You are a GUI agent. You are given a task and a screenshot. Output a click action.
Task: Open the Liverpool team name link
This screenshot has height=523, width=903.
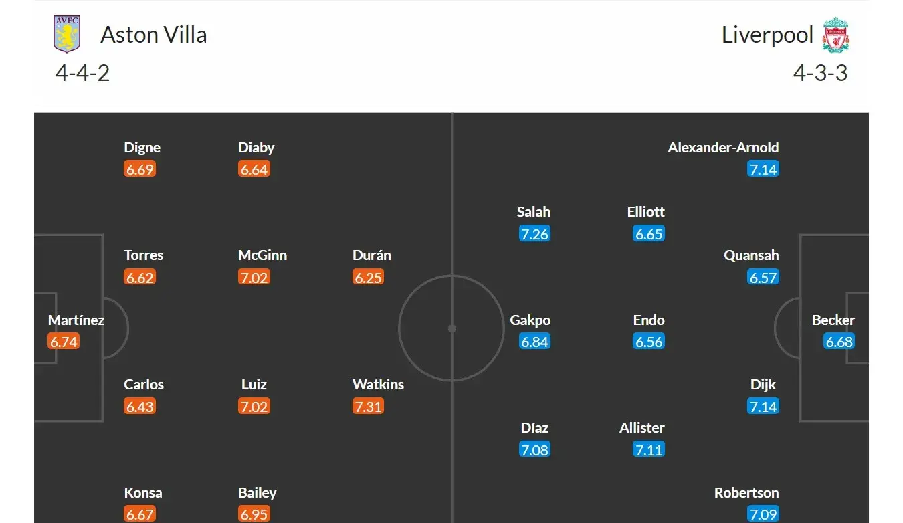(x=767, y=35)
